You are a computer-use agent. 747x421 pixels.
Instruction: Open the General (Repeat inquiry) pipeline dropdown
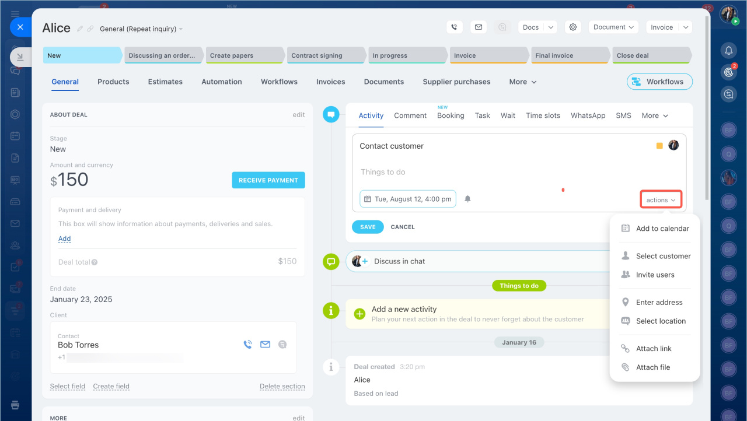pos(141,29)
